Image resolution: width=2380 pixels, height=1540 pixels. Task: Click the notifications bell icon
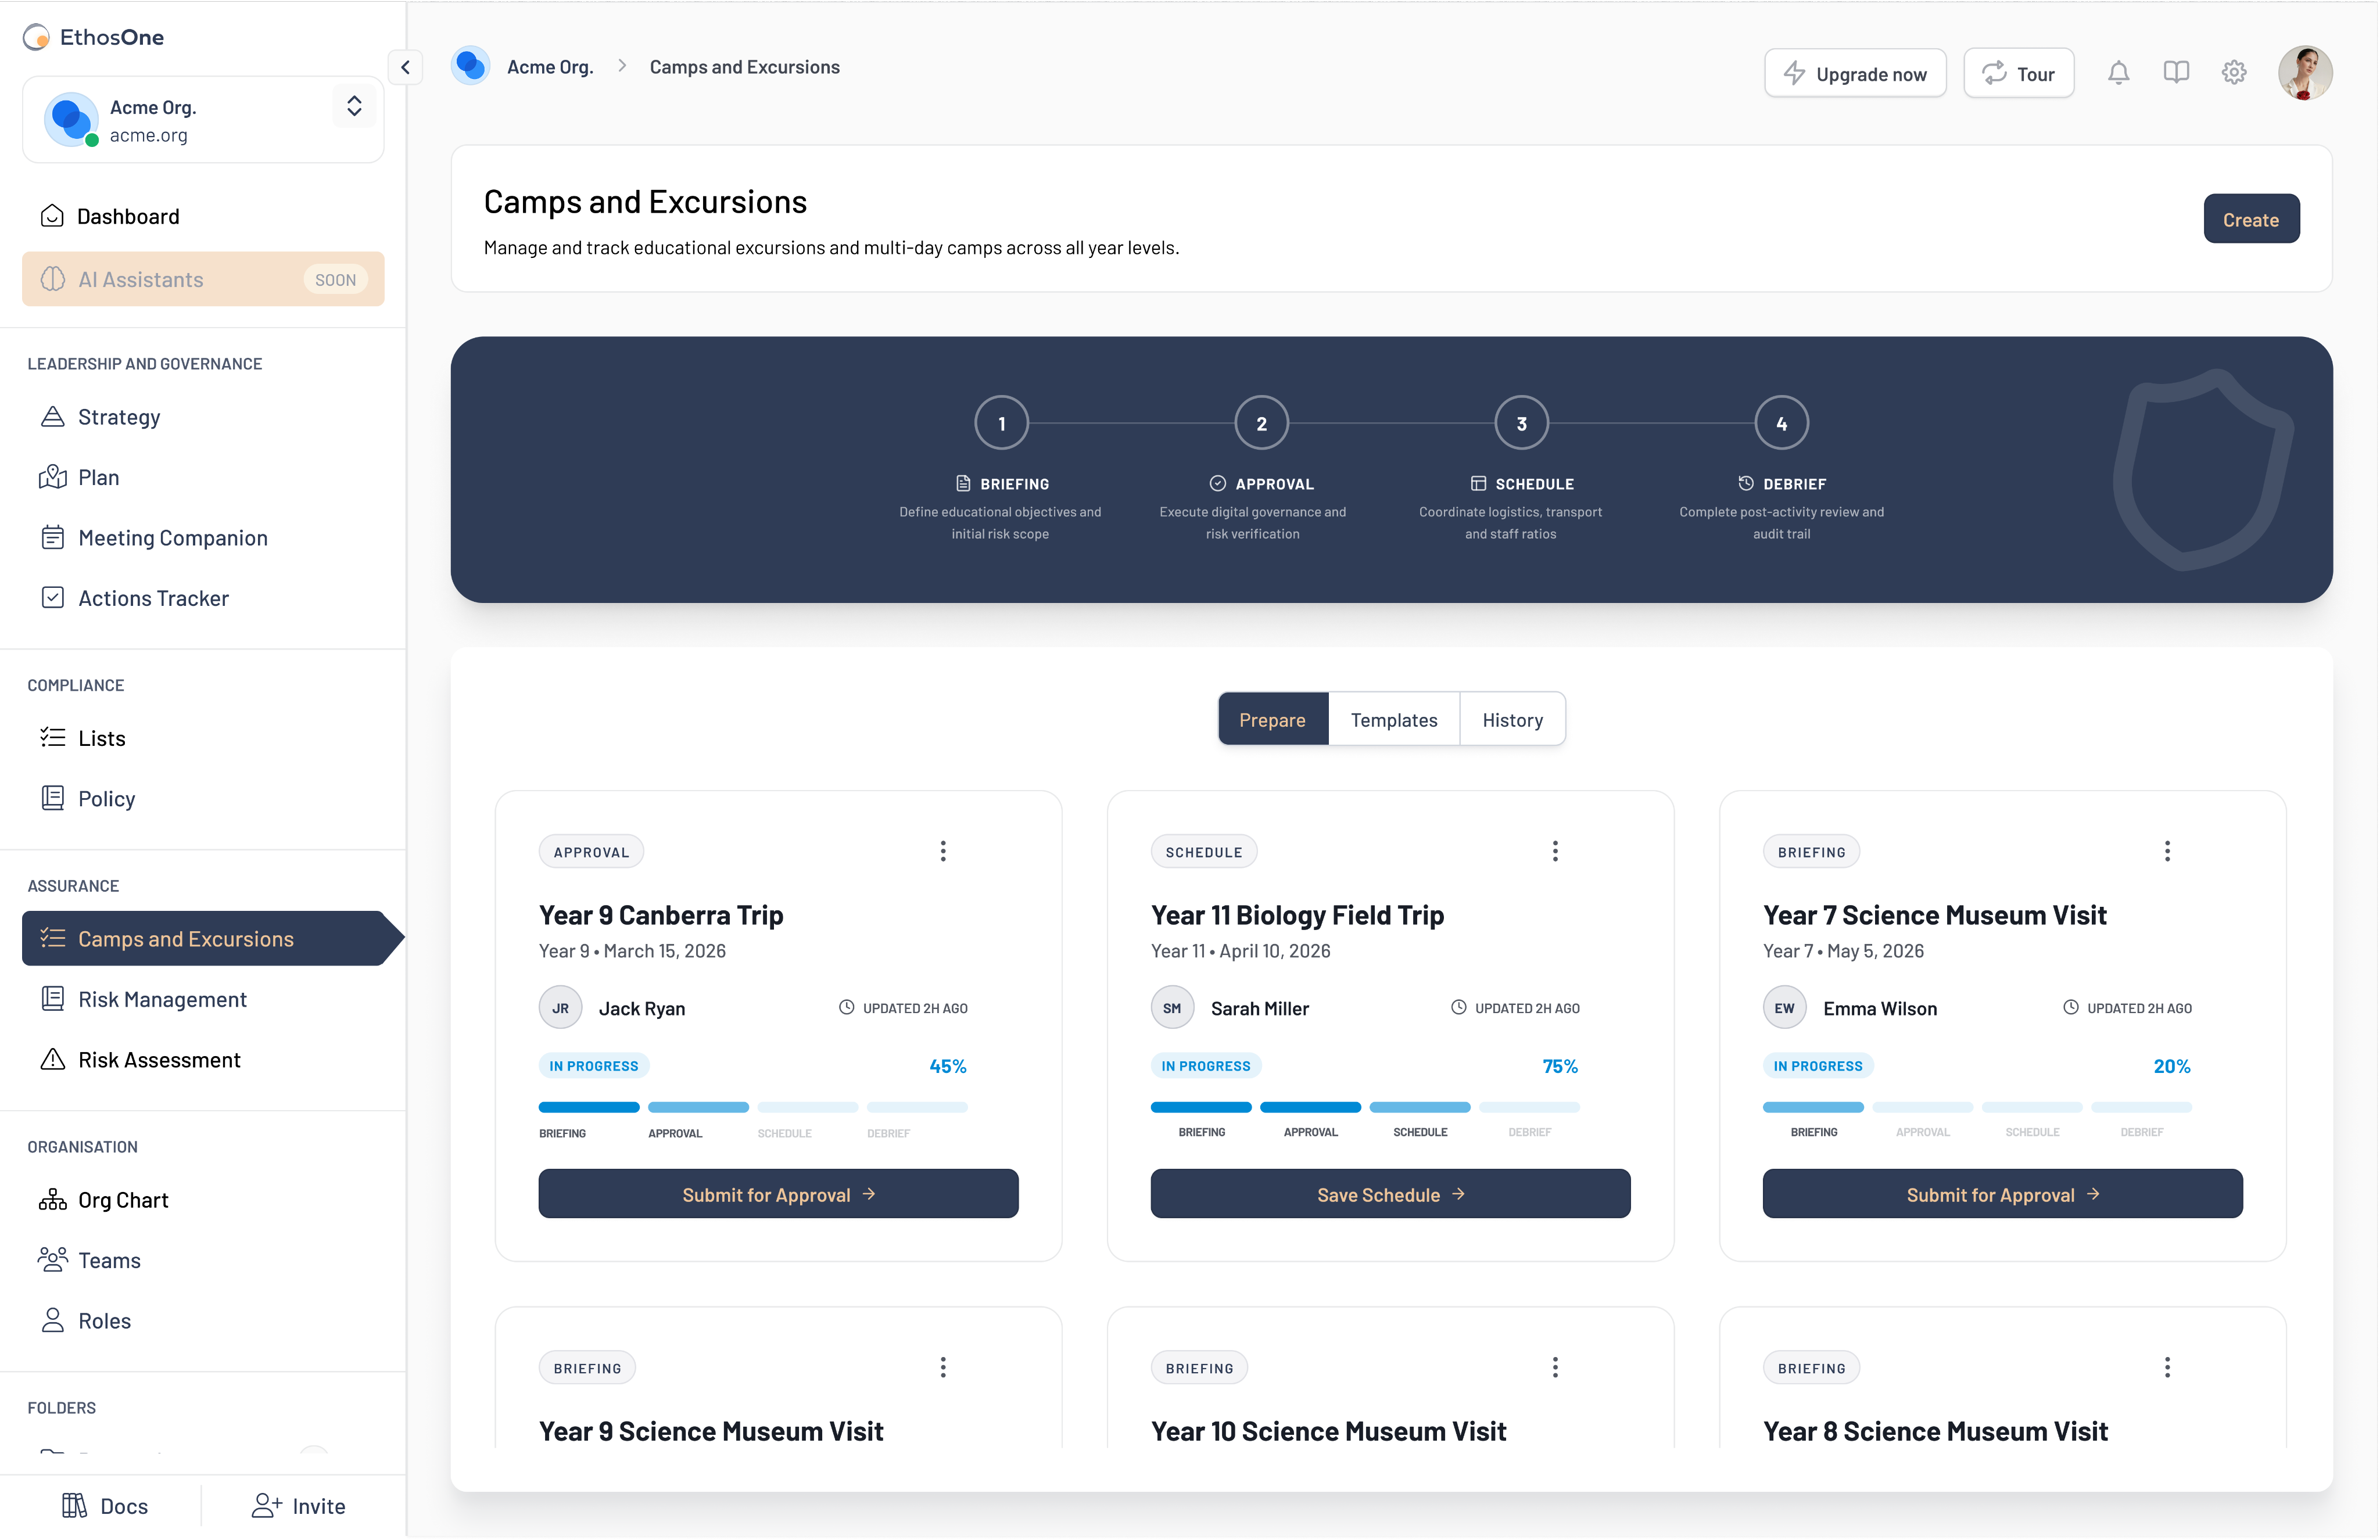(2118, 73)
